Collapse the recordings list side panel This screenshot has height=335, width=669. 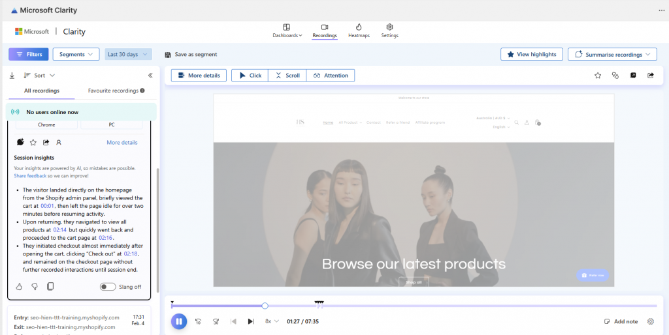(x=150, y=76)
